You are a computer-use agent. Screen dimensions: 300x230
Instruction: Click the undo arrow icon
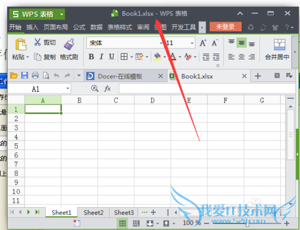pos(56,75)
